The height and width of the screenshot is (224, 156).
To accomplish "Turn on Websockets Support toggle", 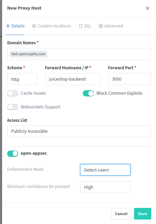I will (13, 107).
